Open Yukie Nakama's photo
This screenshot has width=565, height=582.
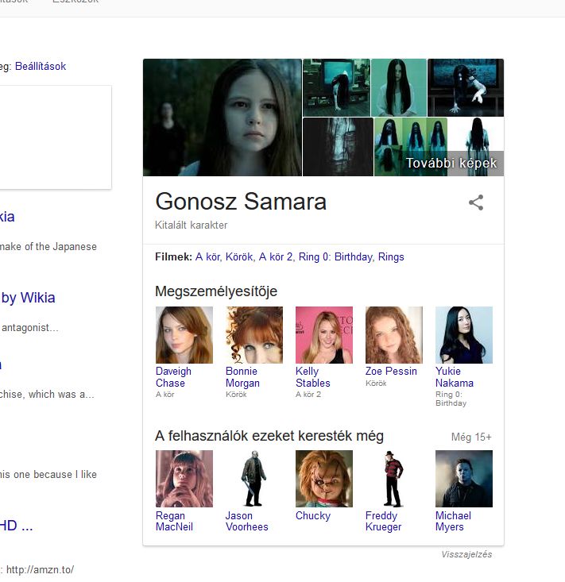coord(464,335)
